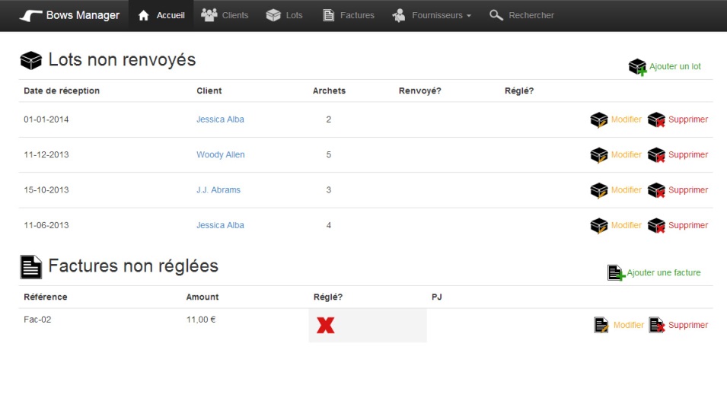Toggle the red X paid status for Fac-02
The height and width of the screenshot is (407, 727).
326,326
